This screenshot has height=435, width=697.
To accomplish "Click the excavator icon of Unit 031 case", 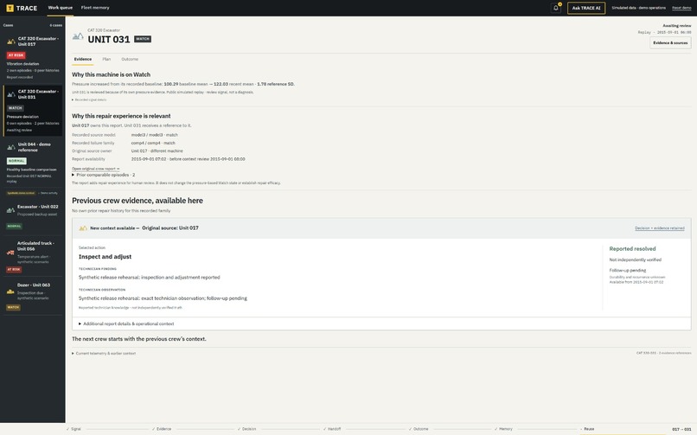I will [11, 94].
